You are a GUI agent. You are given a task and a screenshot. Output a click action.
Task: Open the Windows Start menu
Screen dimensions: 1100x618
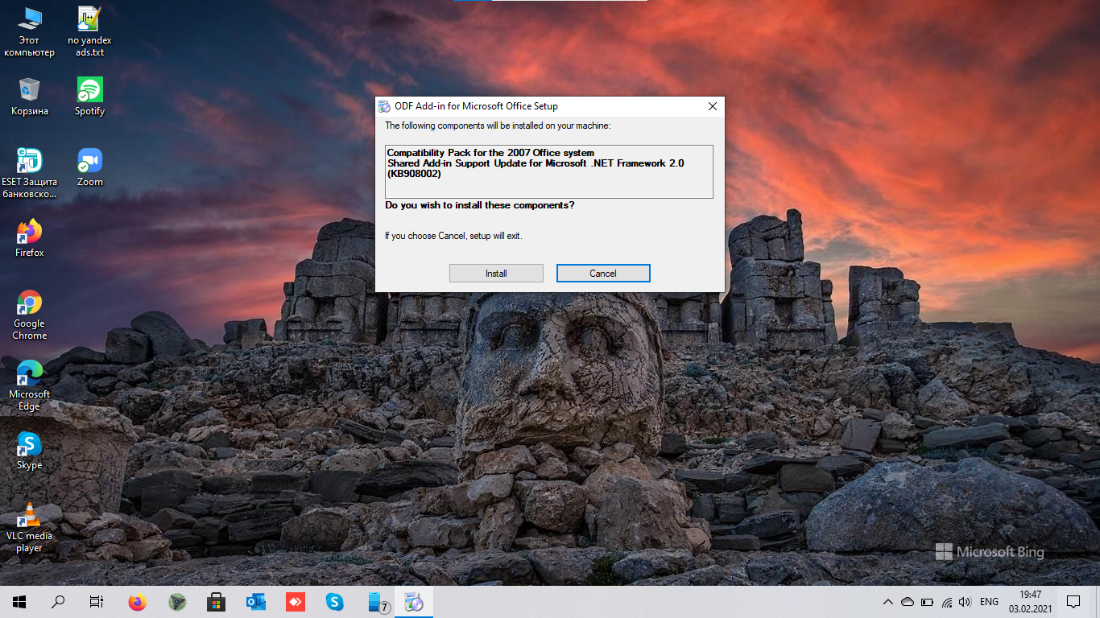pyautogui.click(x=19, y=602)
